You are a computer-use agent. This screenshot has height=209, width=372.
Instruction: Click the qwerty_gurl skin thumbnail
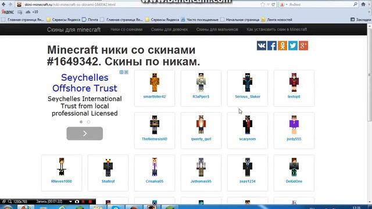[201, 125]
